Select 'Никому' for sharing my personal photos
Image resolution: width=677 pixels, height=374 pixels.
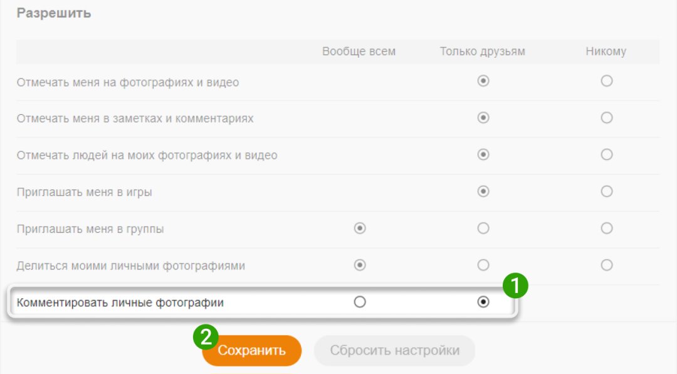pos(606,265)
